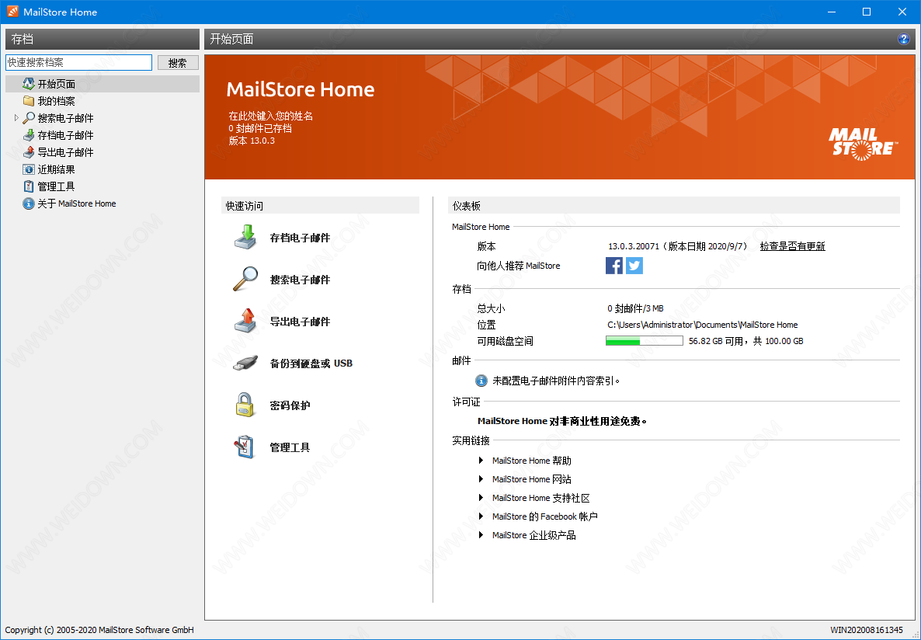Click the 开始页面 home icon in sidebar
This screenshot has width=921, height=640.
[28, 84]
